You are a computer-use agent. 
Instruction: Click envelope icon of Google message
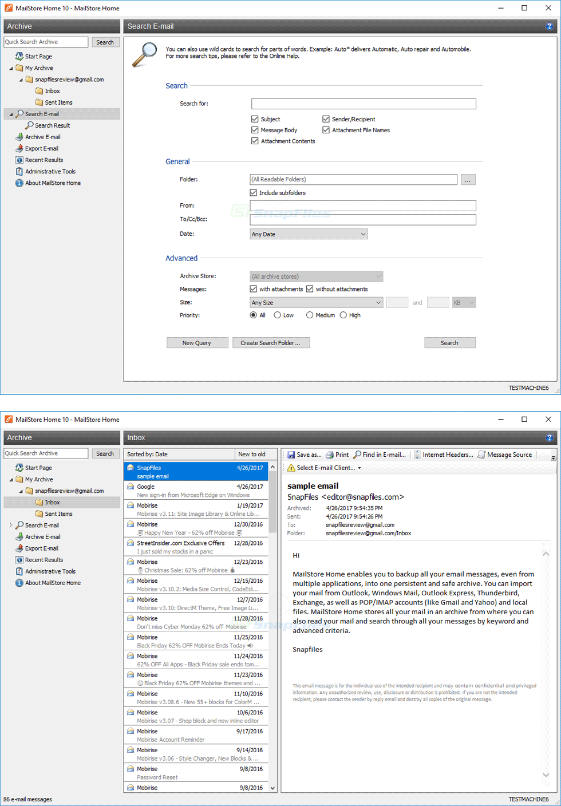[x=131, y=487]
